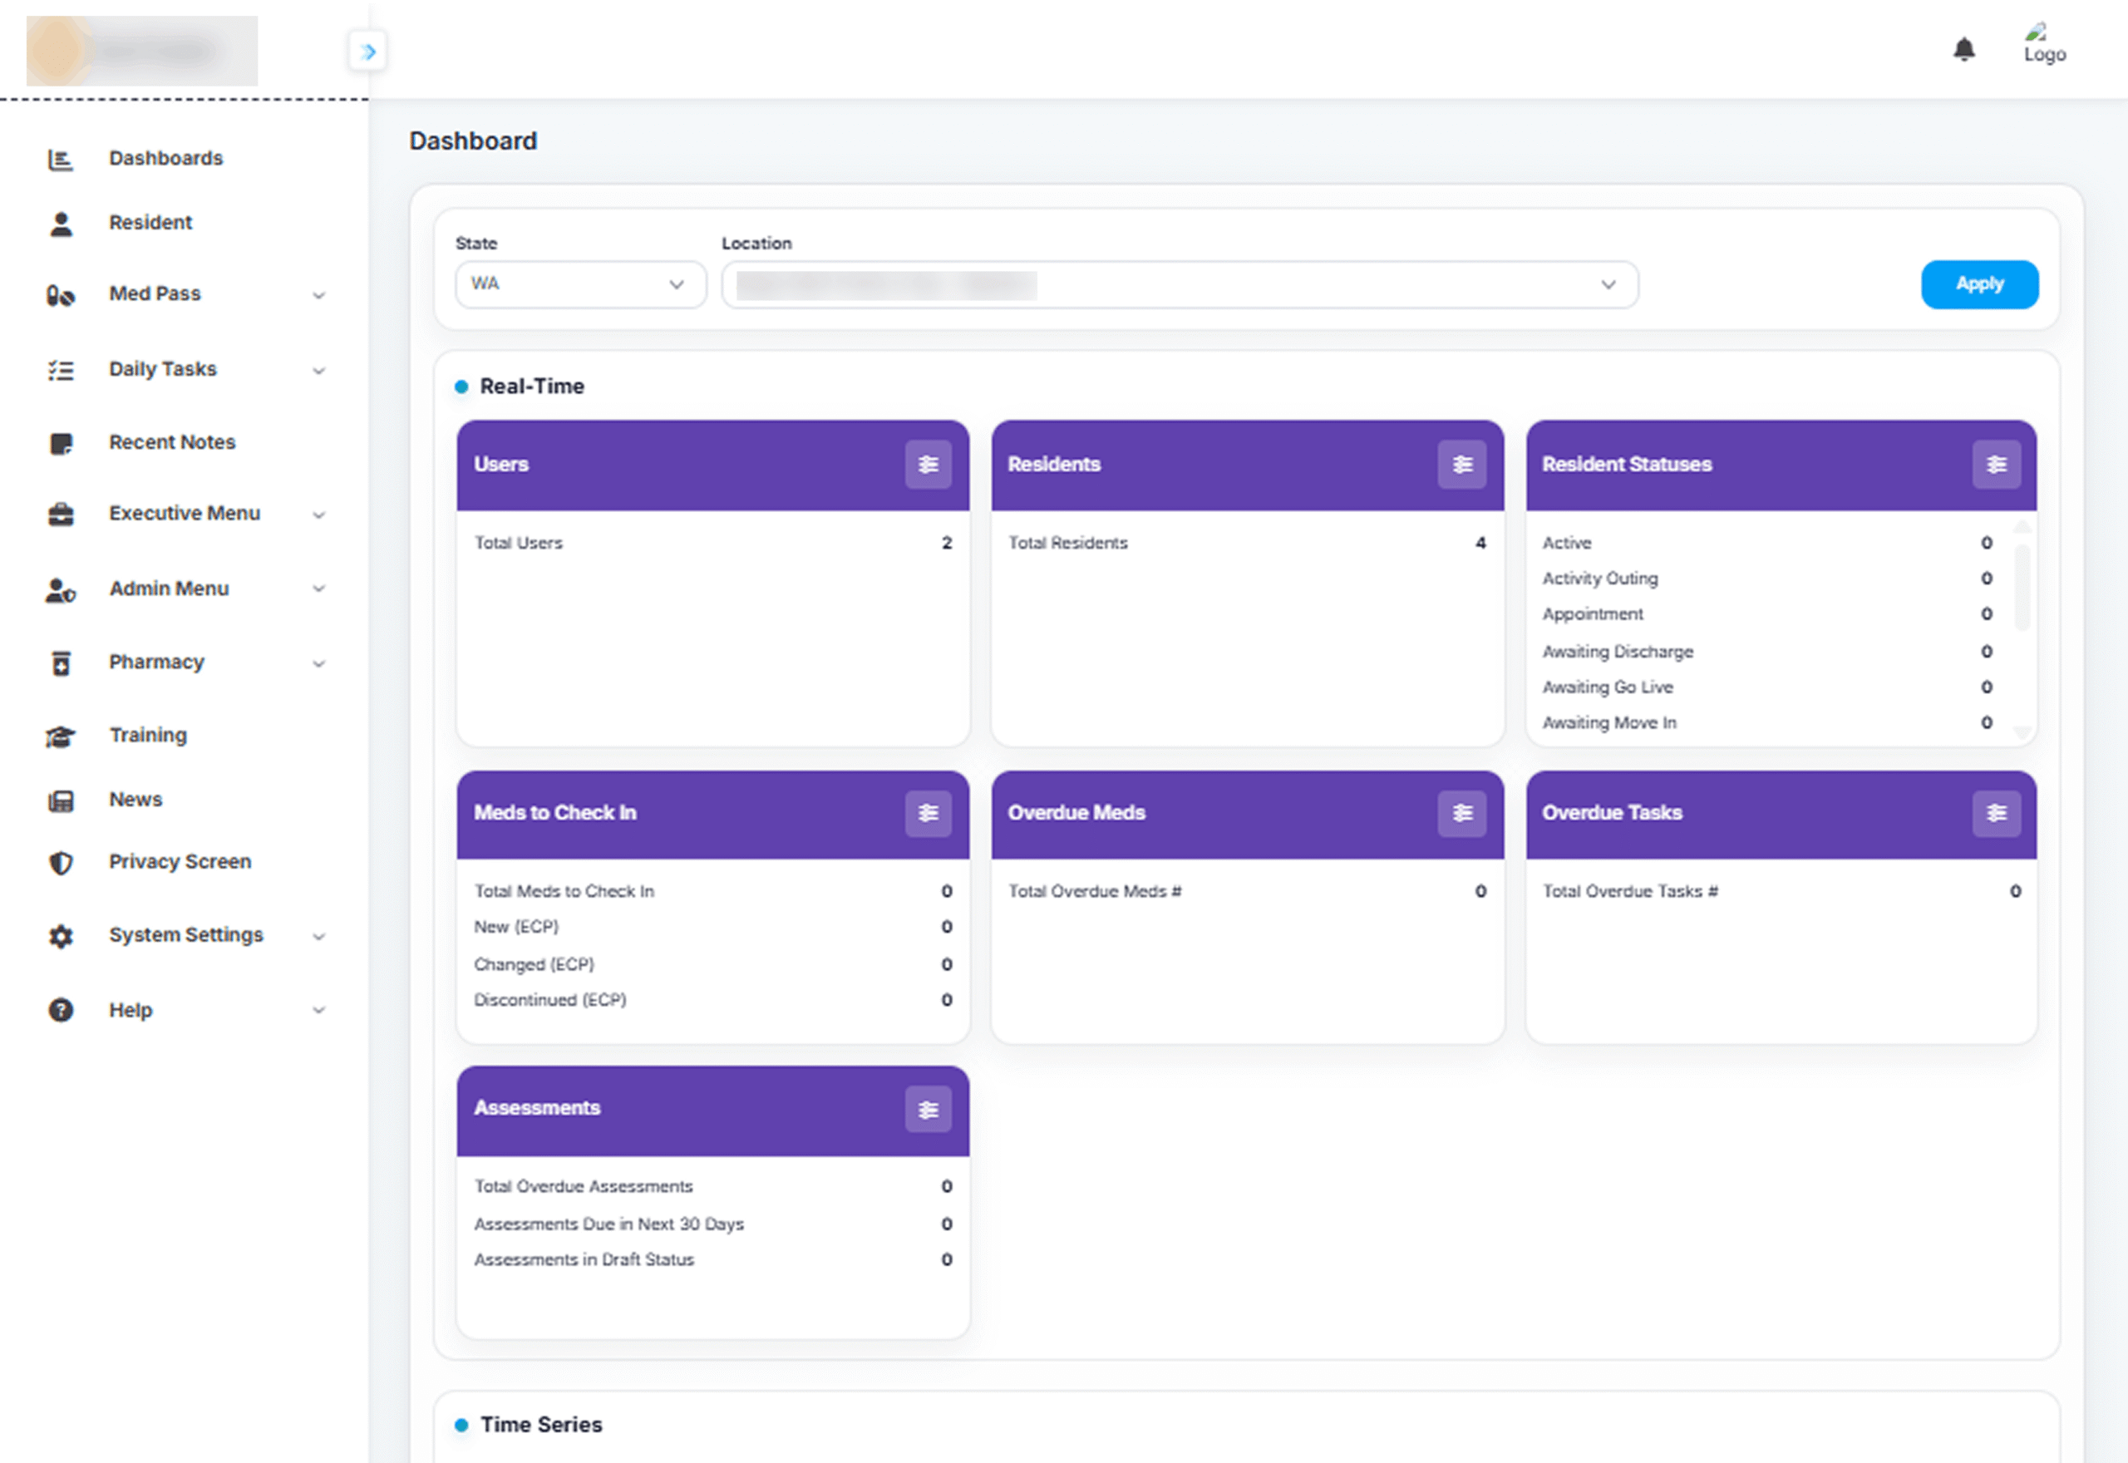Click Resident Statuses card settings icon
Viewport: 2128px width, 1463px height.
(x=1996, y=465)
